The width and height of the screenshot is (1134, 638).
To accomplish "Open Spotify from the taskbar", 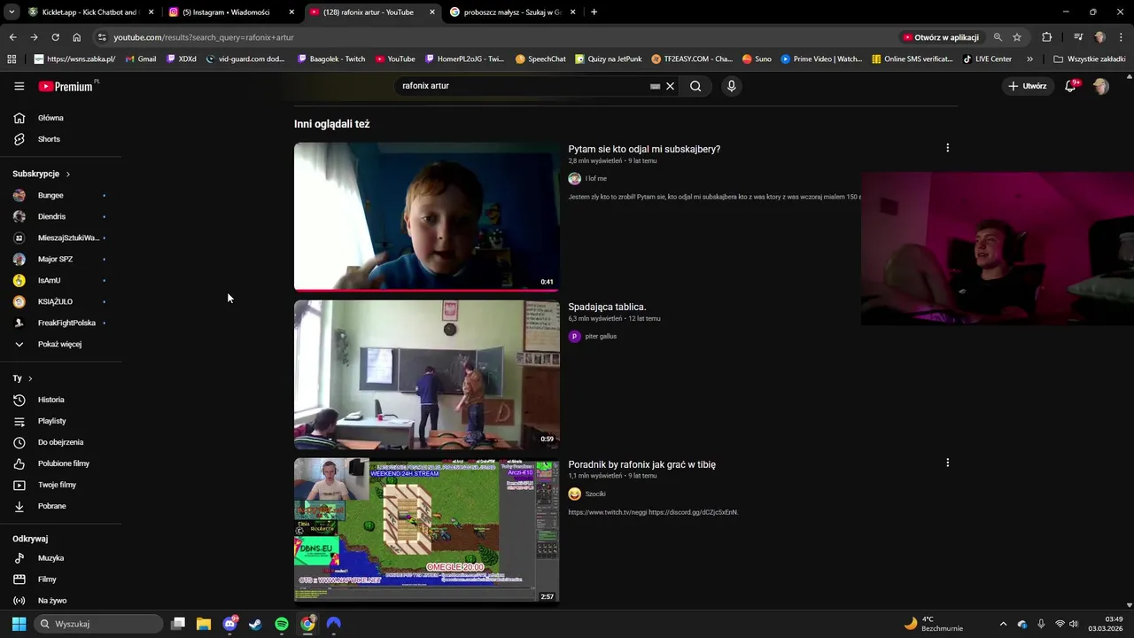I will 282,624.
